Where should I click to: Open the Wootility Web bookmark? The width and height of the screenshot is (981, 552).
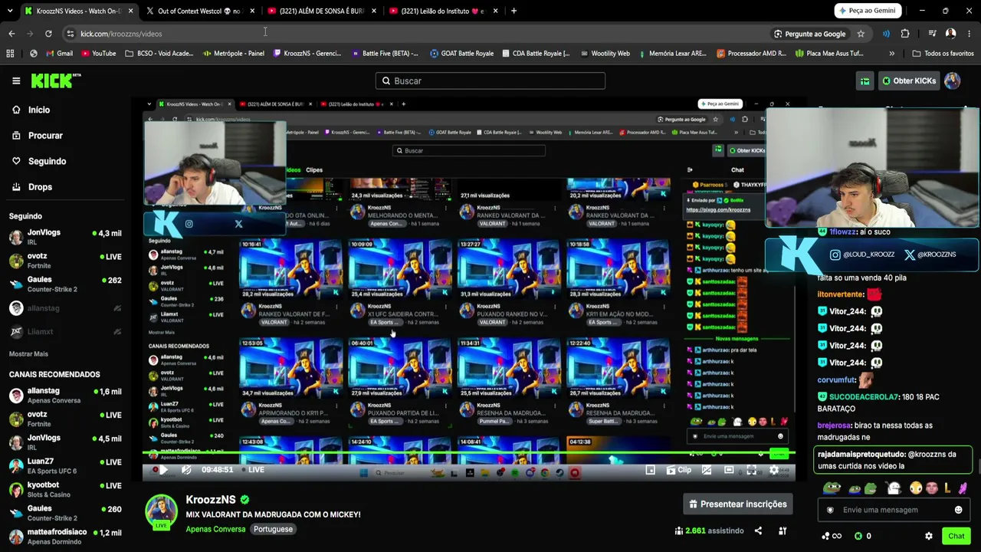coord(605,54)
